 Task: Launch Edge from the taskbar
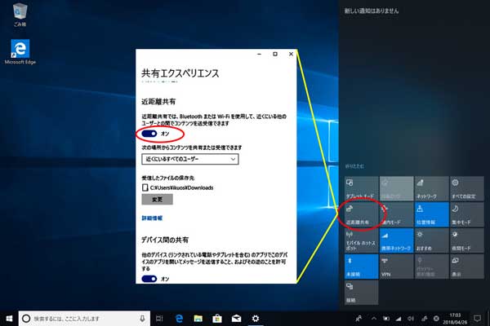(x=179, y=319)
